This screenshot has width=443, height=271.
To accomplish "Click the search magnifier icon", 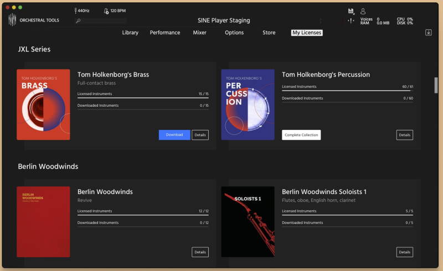I will pos(78,20).
